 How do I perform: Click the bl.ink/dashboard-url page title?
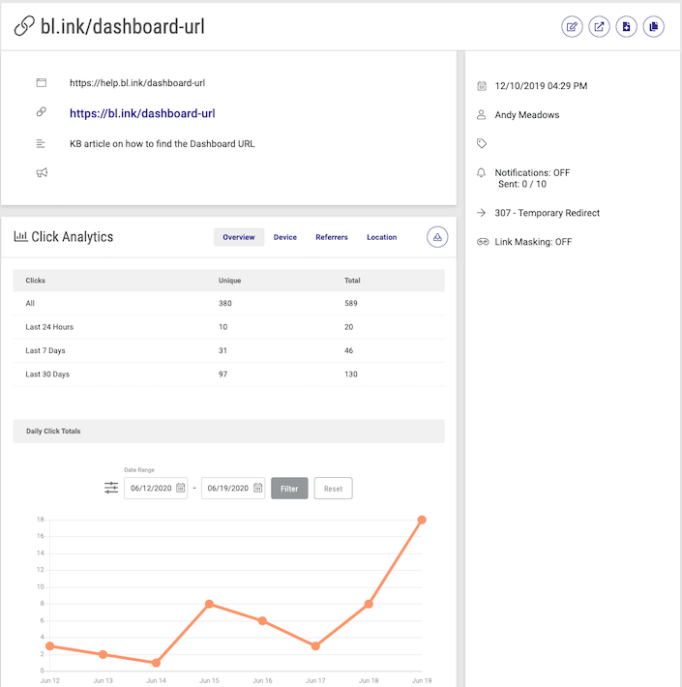122,26
